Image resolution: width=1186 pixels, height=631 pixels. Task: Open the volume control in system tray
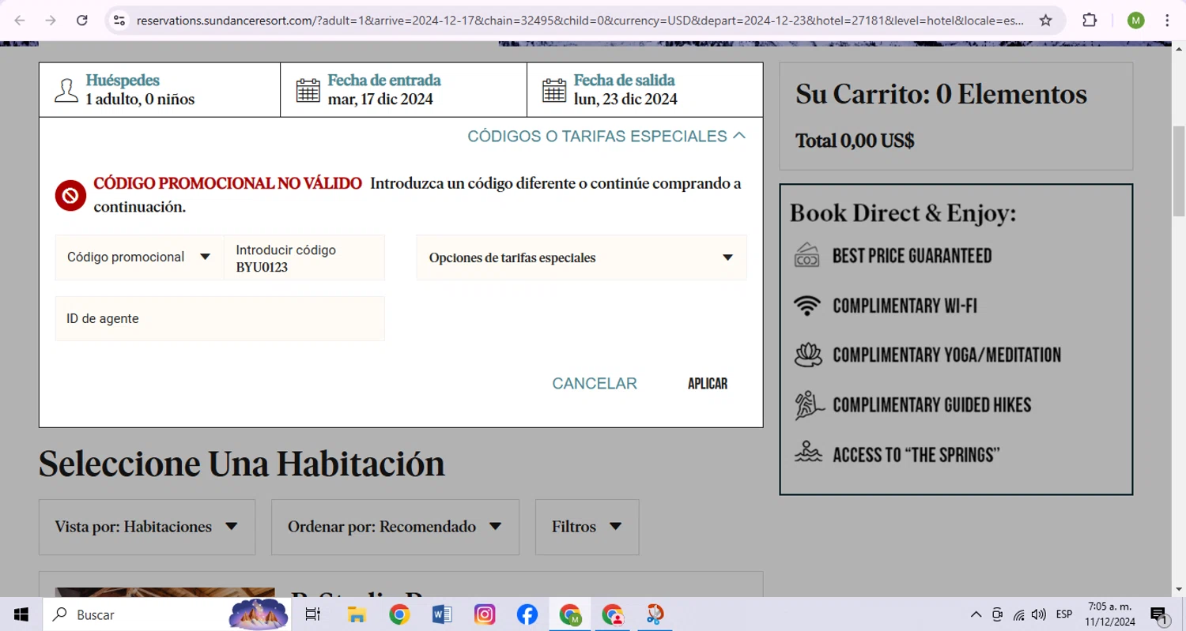tap(1039, 614)
